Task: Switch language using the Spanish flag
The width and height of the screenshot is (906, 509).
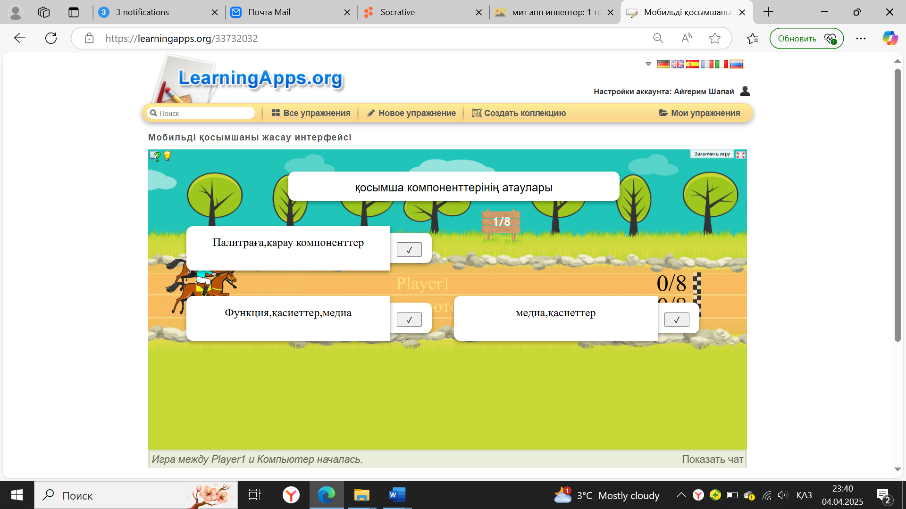Action: click(x=692, y=64)
